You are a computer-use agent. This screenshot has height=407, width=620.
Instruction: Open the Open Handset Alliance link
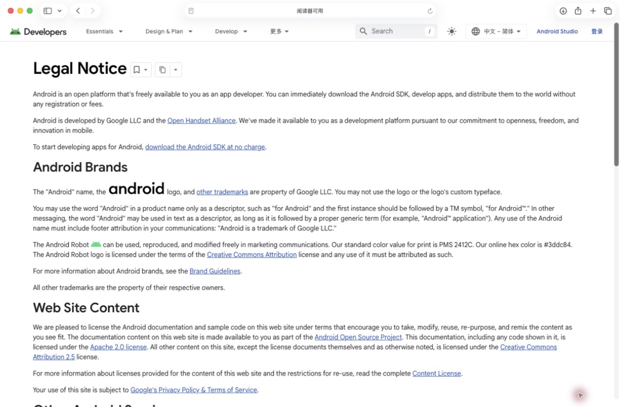point(201,121)
